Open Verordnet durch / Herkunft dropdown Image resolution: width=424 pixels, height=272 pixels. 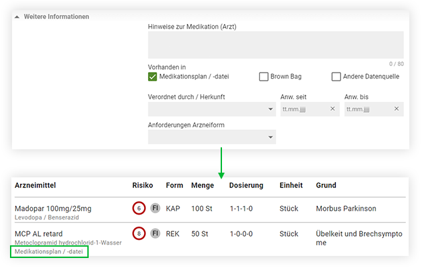tap(211, 109)
